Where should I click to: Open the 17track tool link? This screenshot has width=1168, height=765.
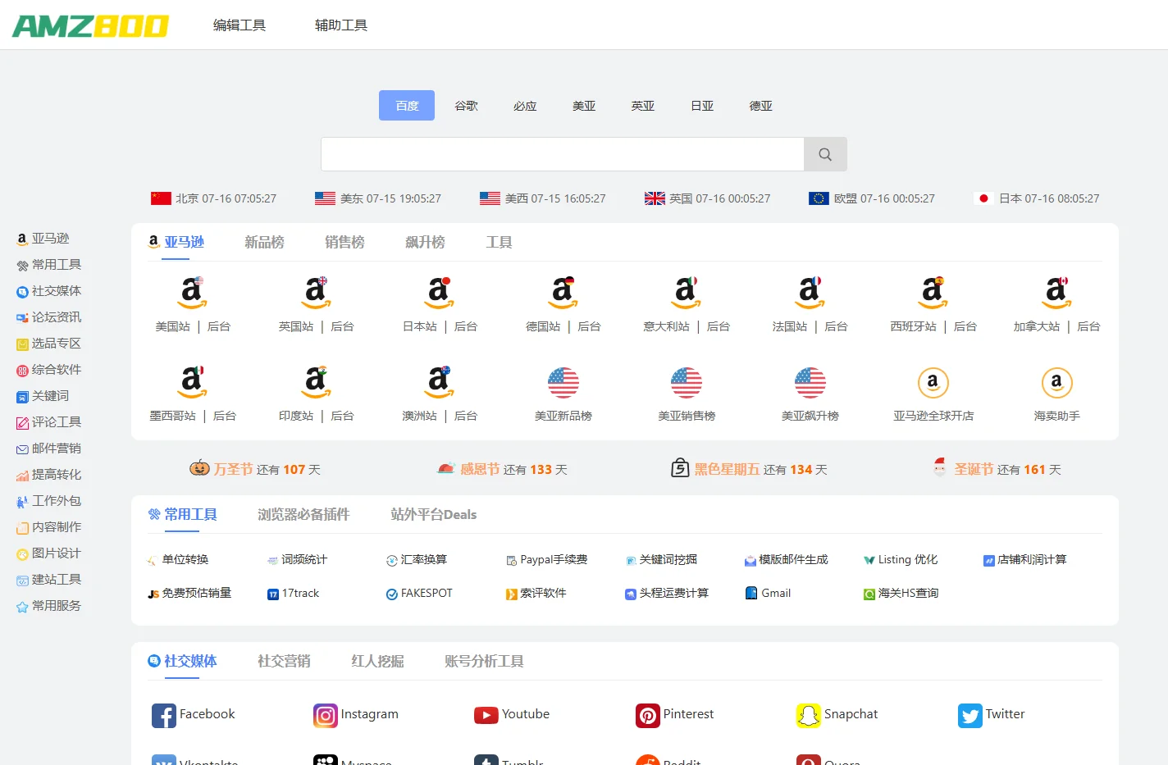point(294,594)
